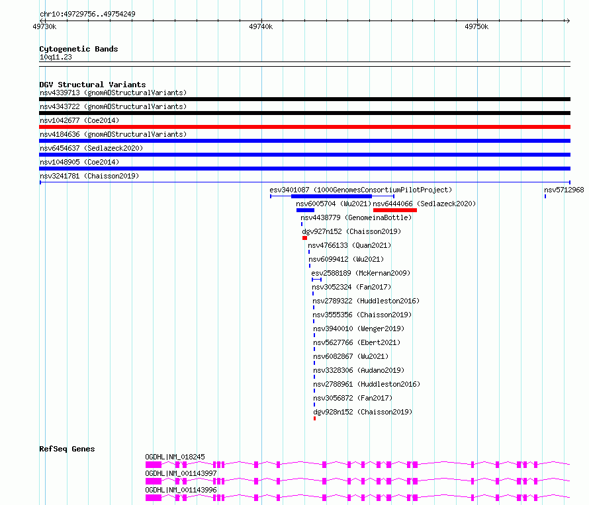This screenshot has height=505, width=589.
Task: Click the 10q11.23 cytogenetic band label
Action: [x=56, y=58]
